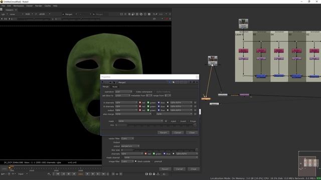Click the export arrow icon below the viewer

(158, 174)
